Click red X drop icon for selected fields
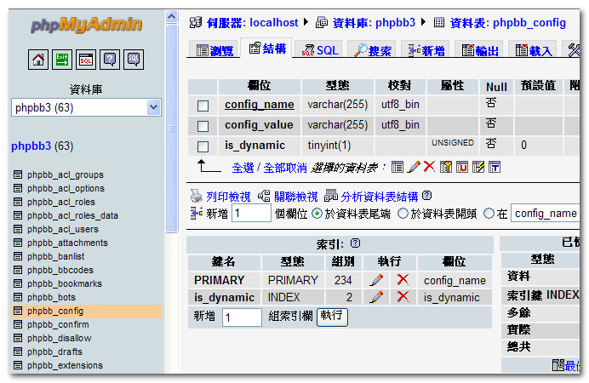 429,166
